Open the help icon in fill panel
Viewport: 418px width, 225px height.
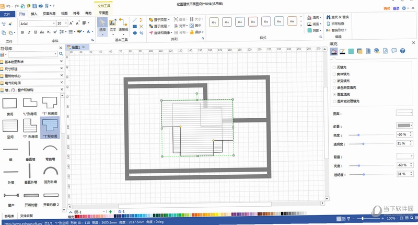402,51
